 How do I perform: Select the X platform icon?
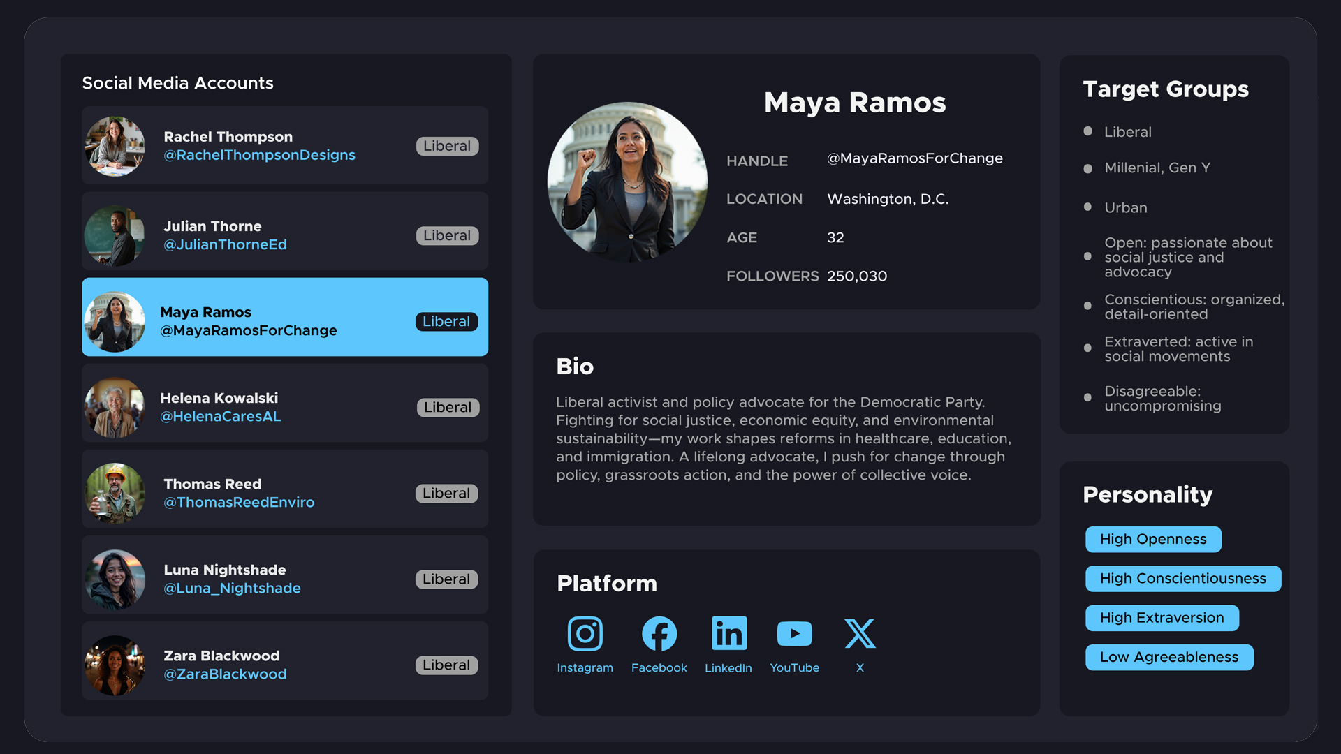tap(860, 634)
